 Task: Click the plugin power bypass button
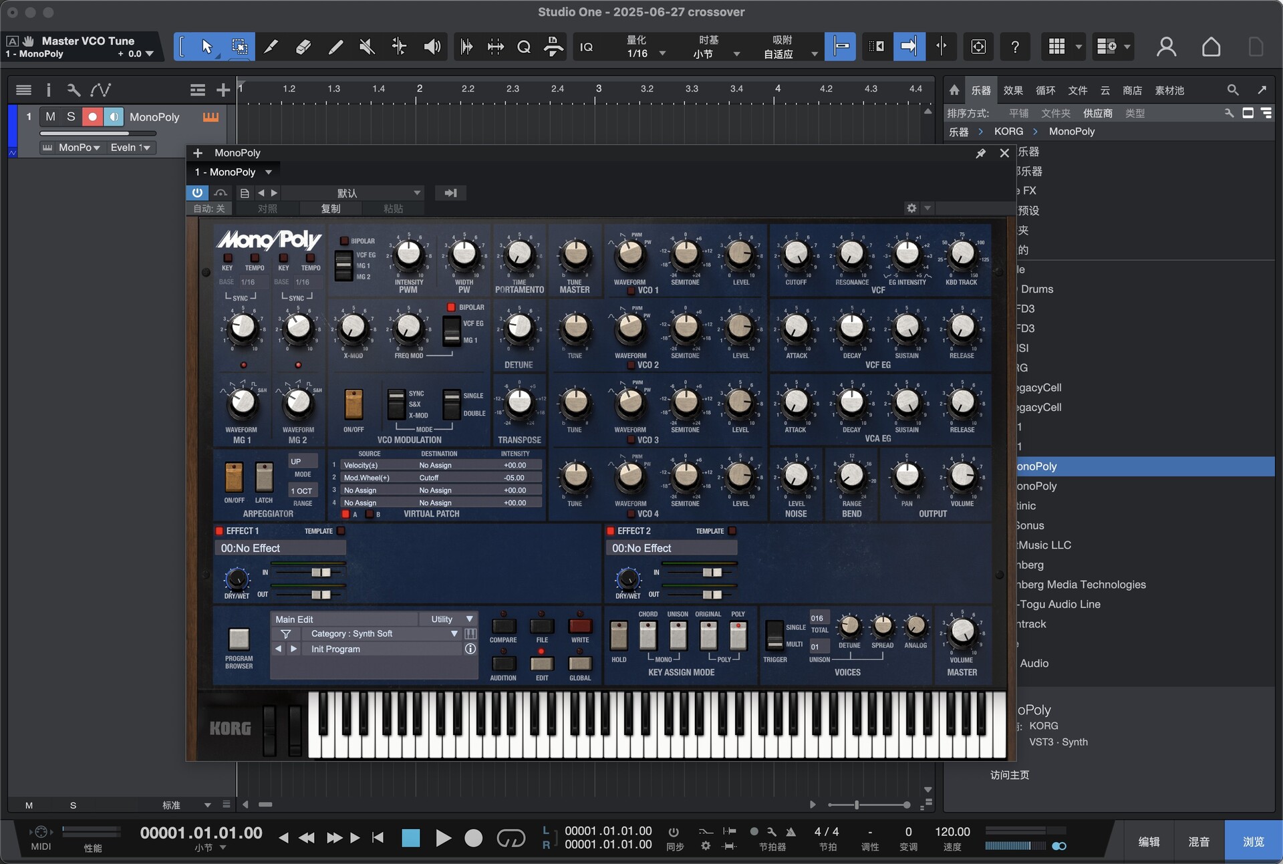[197, 192]
